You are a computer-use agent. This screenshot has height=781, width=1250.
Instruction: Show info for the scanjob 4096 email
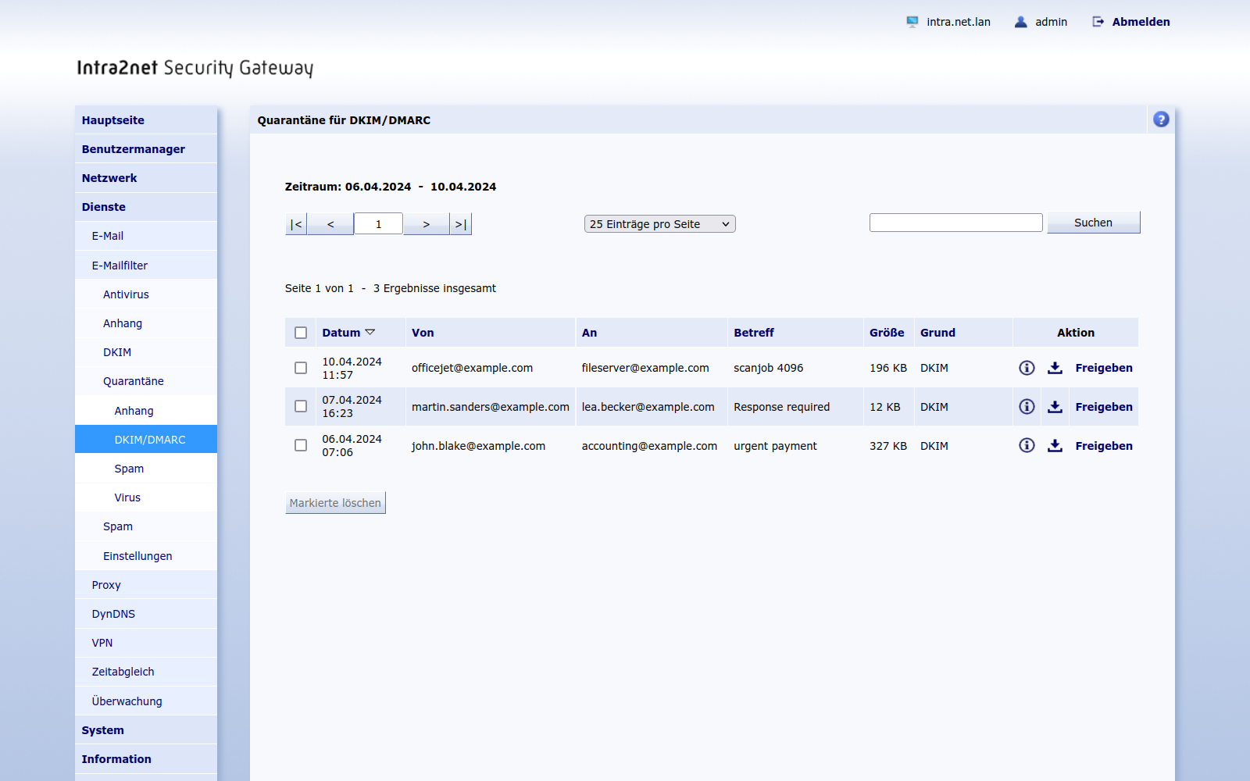pos(1027,368)
